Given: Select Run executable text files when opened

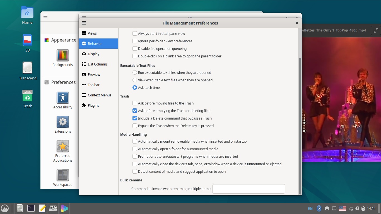Looking at the screenshot, I should pos(135,72).
